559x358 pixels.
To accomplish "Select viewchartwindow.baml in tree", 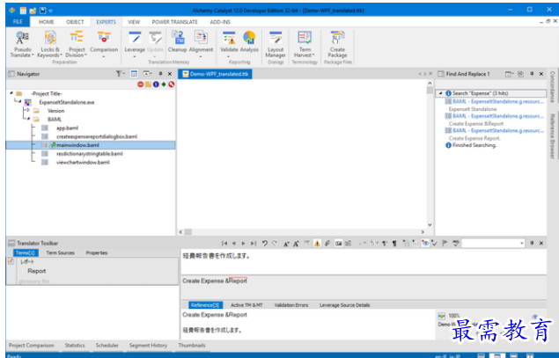I will pos(83,162).
